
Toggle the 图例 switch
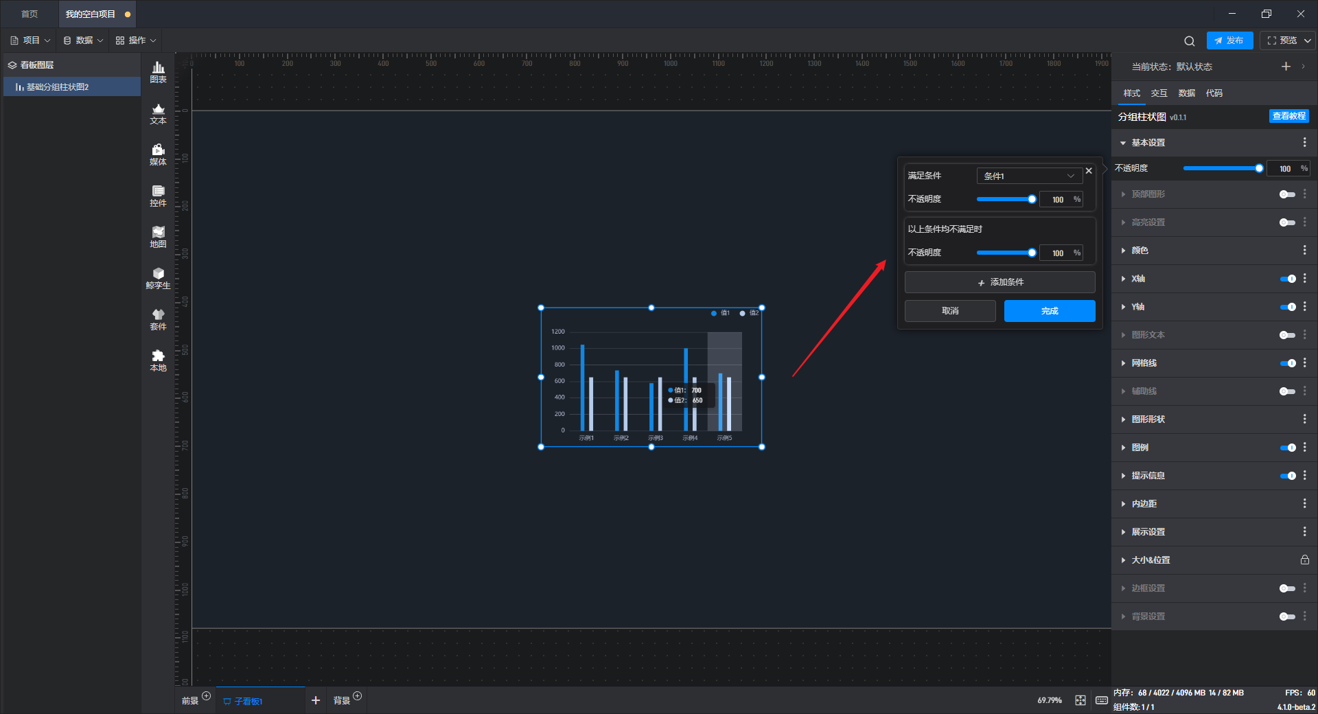(x=1288, y=448)
